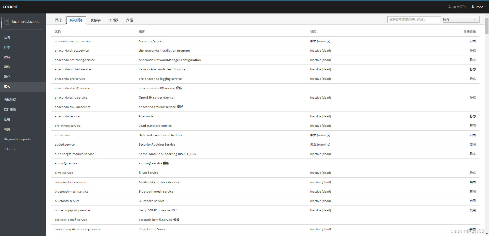The height and width of the screenshot is (236, 489).
Task: Open canberra-system-bootup.service entry
Action: click(x=265, y=229)
